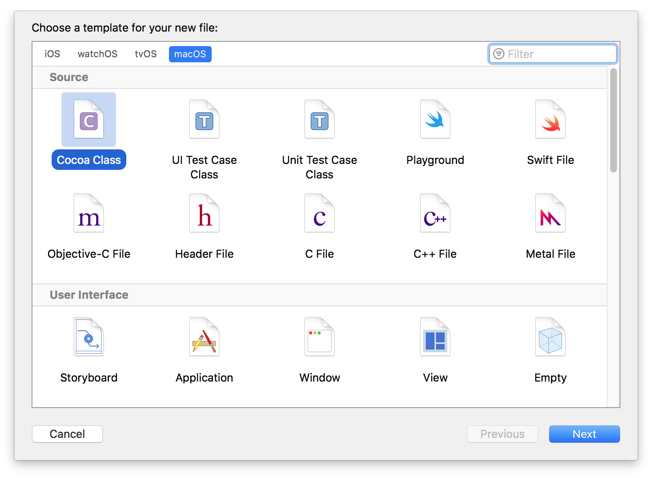Select the Playground template icon
The image size is (652, 478).
435,119
